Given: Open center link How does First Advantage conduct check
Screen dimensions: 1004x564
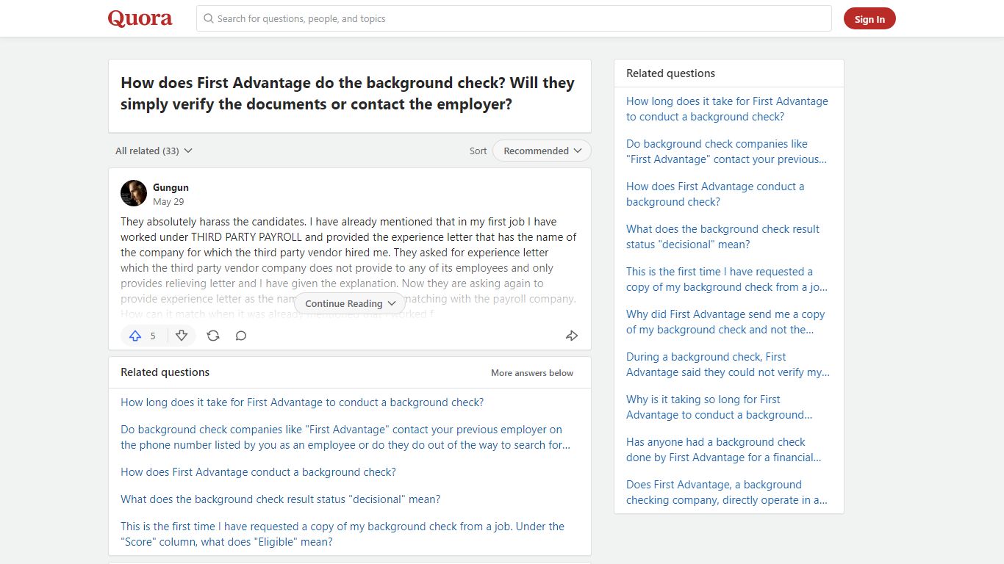Looking at the screenshot, I should tap(258, 472).
